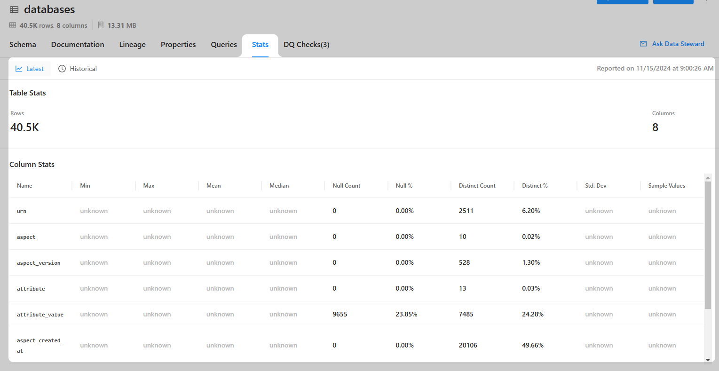Click distinct count 528 for aspect_version
The height and width of the screenshot is (371, 719).
pos(465,262)
